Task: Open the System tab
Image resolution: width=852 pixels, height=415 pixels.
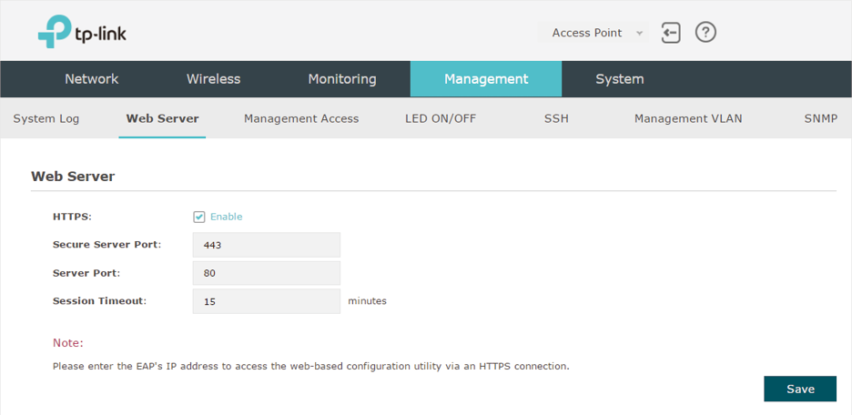Action: [x=620, y=79]
